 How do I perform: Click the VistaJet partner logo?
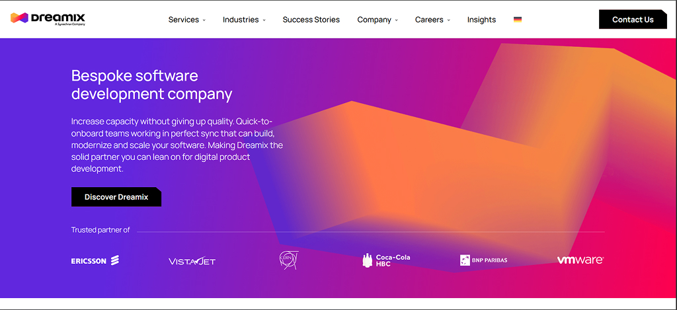click(x=192, y=261)
